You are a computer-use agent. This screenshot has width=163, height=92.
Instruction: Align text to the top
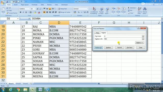pyautogui.click(x=44, y=9)
